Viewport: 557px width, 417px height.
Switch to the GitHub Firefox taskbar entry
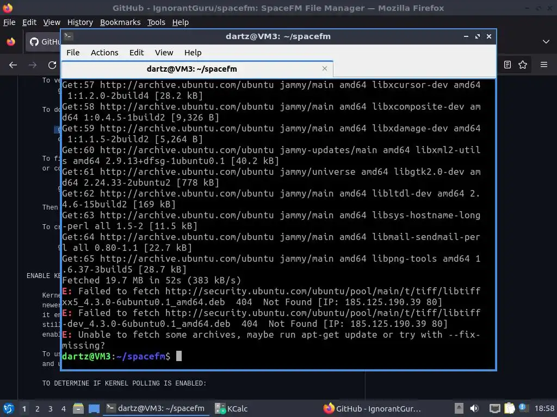(372, 408)
